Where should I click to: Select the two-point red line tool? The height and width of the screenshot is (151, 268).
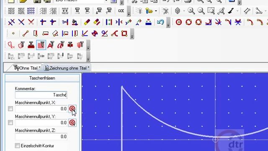pos(25,34)
